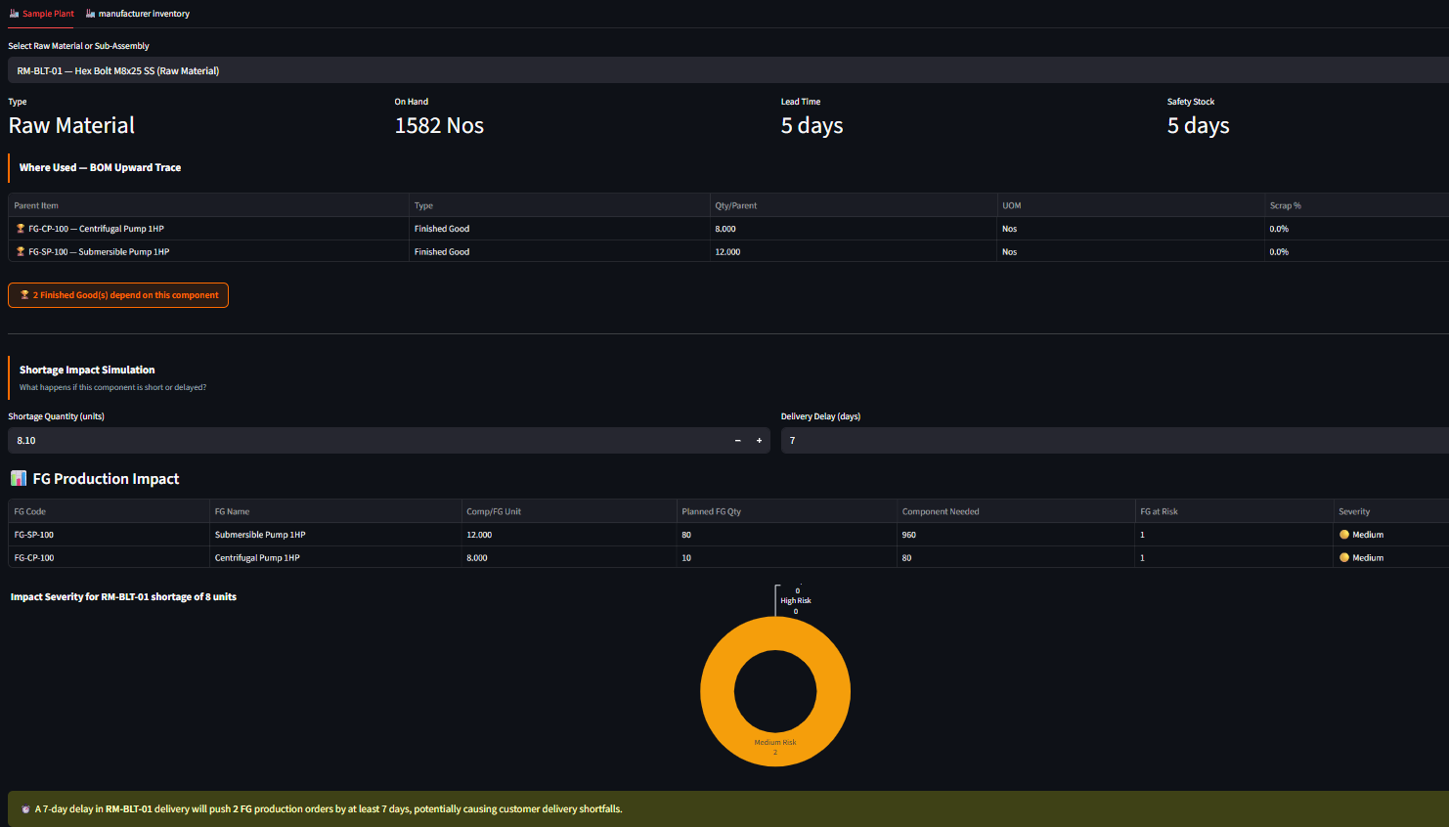Click the factory icon on Sample Plant tab
Screen dimensions: 1449x827
(x=15, y=14)
